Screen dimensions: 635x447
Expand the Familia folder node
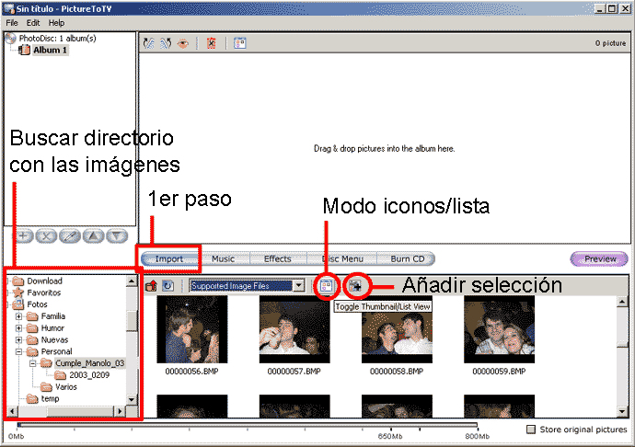pos(18,316)
